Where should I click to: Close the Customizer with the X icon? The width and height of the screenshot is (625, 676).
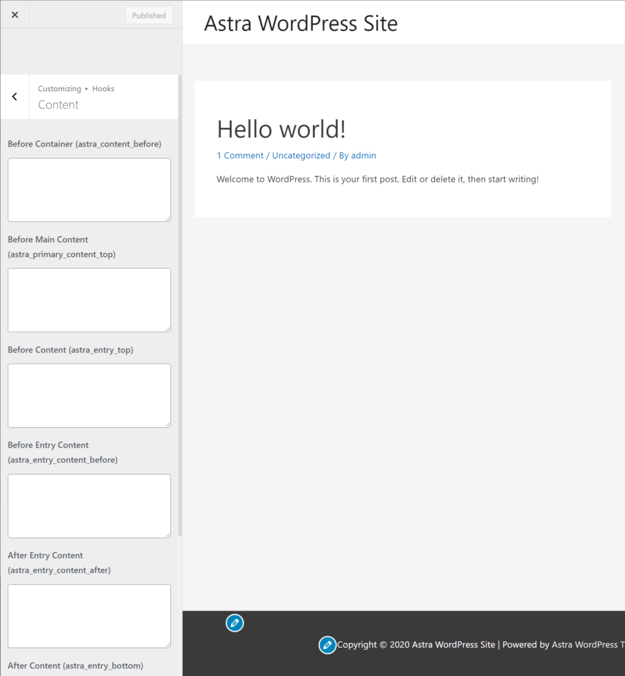(15, 15)
